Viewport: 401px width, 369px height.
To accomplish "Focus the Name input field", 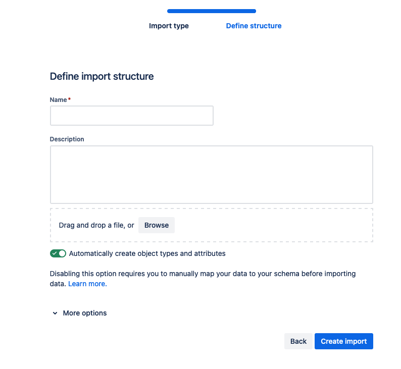I will point(132,116).
